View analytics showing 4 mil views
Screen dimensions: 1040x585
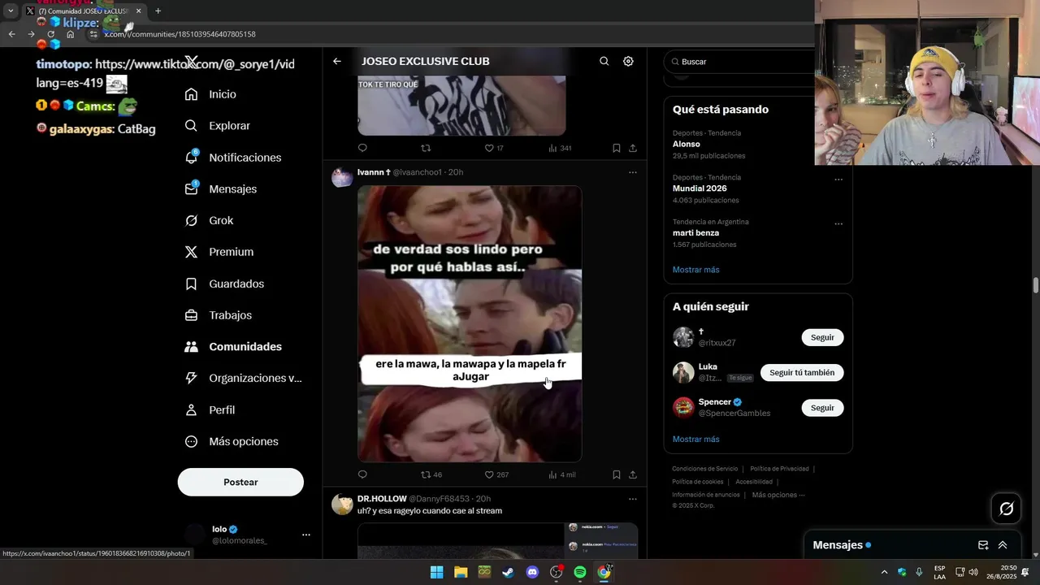tap(561, 474)
